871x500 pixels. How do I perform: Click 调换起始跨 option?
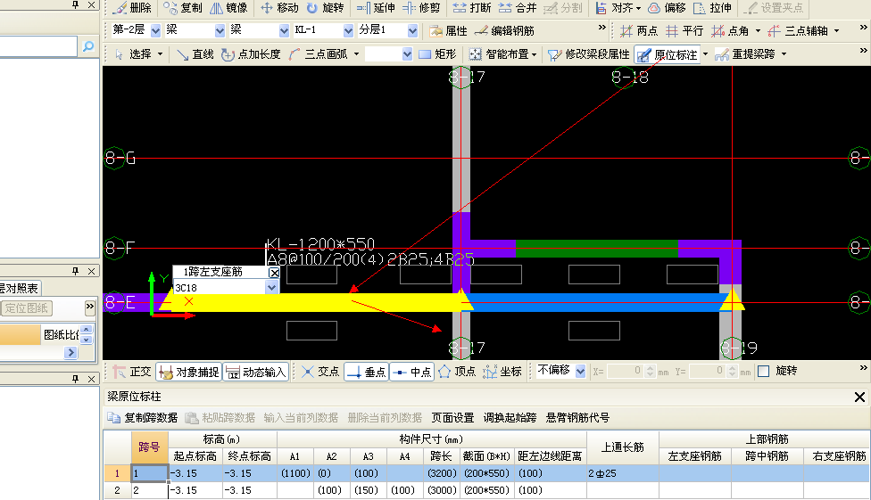click(x=510, y=418)
